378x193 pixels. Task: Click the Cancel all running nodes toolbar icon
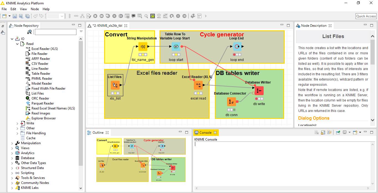tap(121, 16)
